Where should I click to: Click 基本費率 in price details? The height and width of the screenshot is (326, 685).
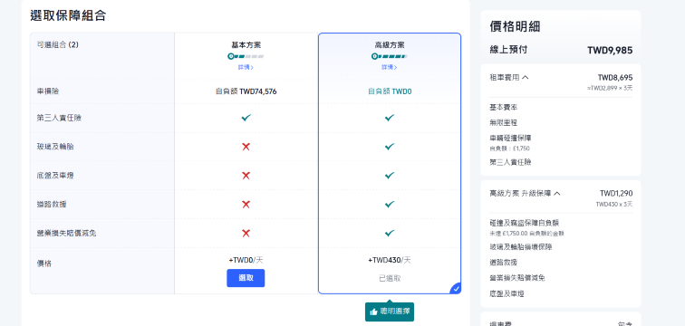(x=504, y=108)
